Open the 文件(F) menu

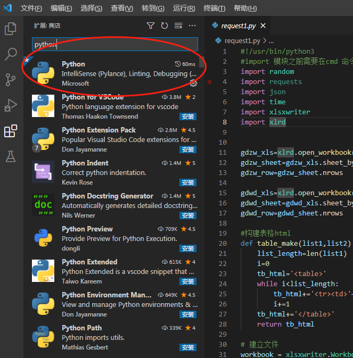click(31, 8)
